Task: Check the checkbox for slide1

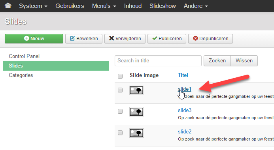Action: click(x=120, y=90)
